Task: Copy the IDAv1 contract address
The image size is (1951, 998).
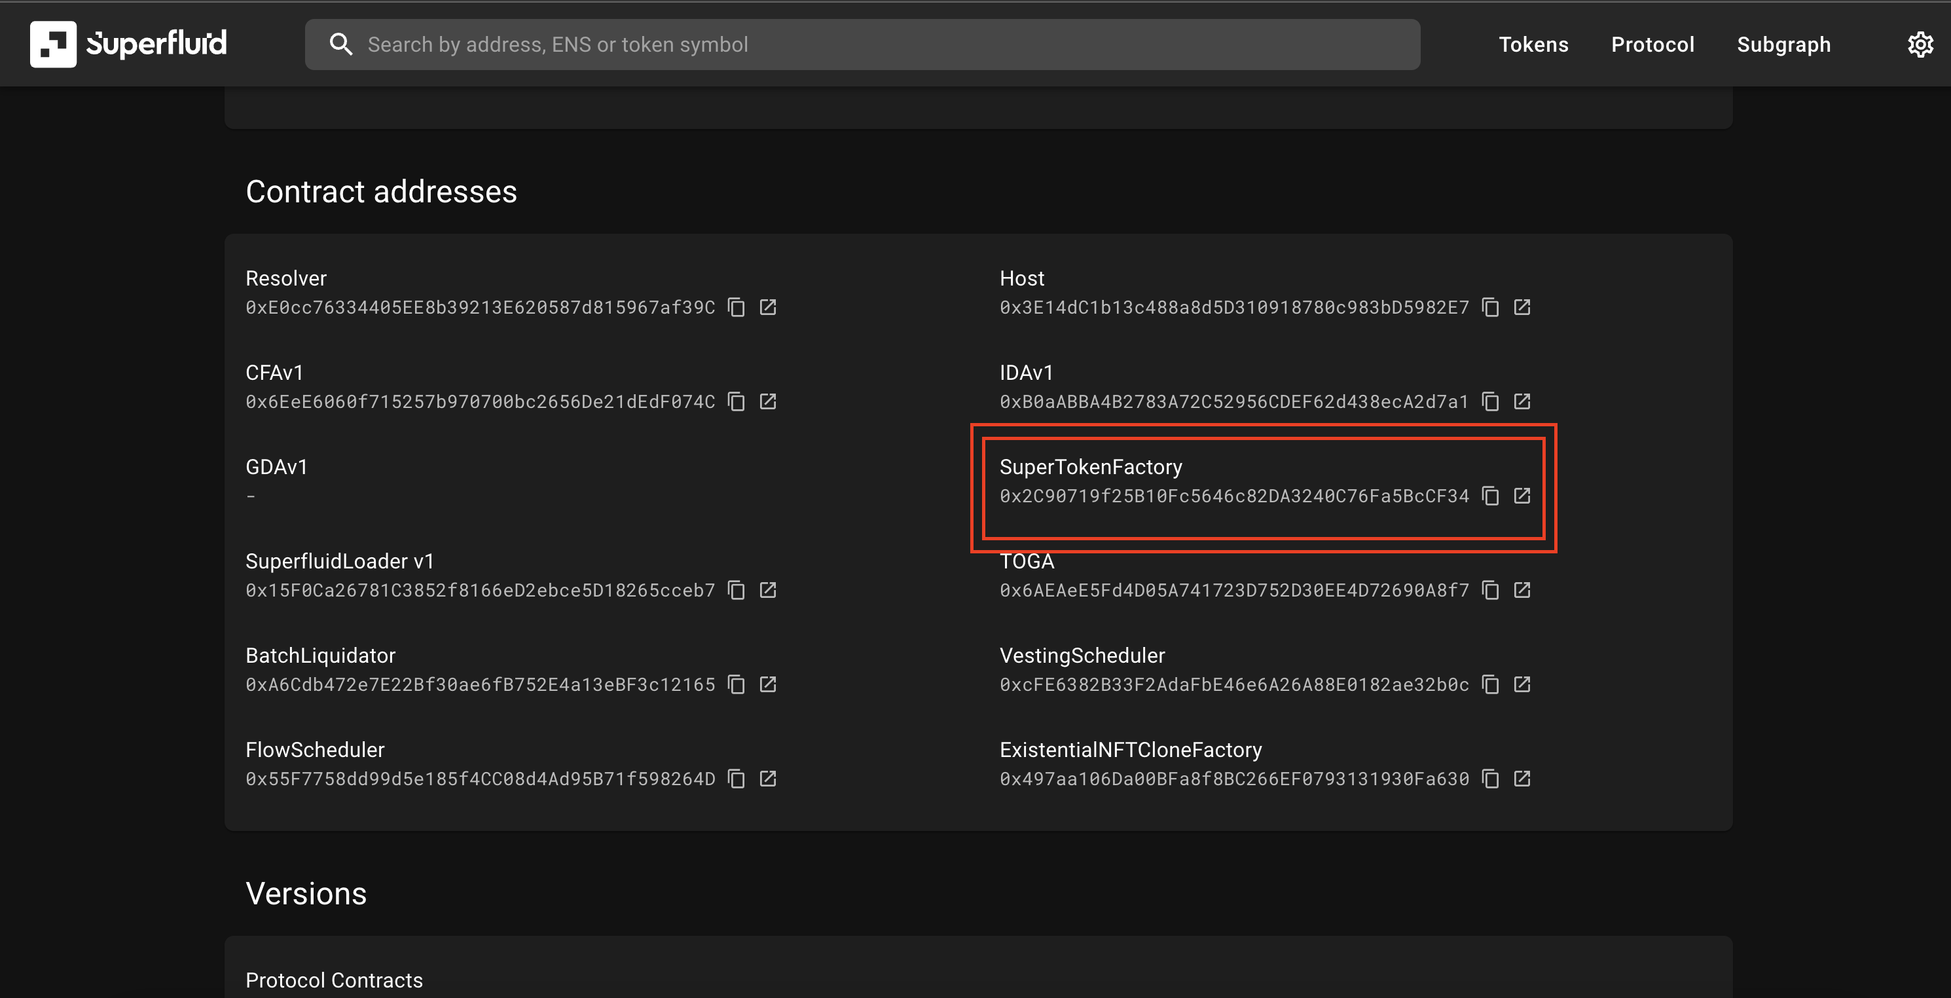Action: coord(1491,401)
